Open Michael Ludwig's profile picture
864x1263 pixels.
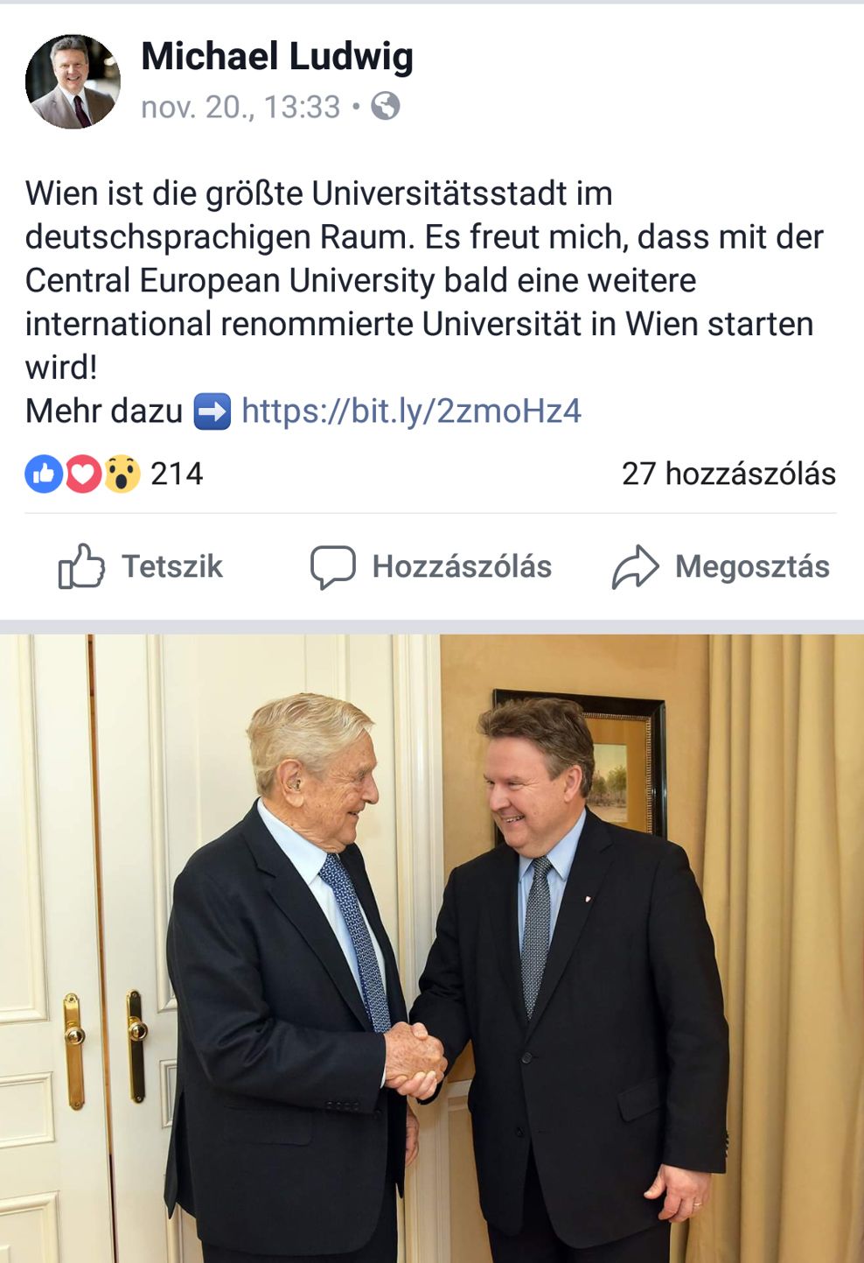pos(73,81)
